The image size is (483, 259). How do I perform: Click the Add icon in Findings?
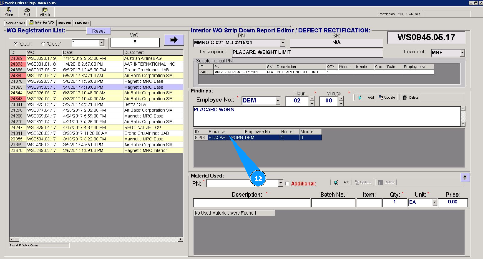coord(360,98)
